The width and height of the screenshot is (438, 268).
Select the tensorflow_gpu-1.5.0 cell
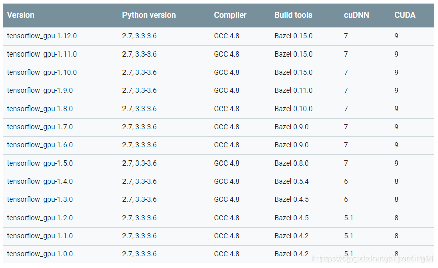40,164
